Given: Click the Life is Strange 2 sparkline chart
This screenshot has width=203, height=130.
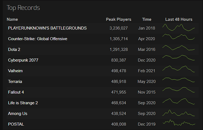Looking at the screenshot, I should pos(179,101).
